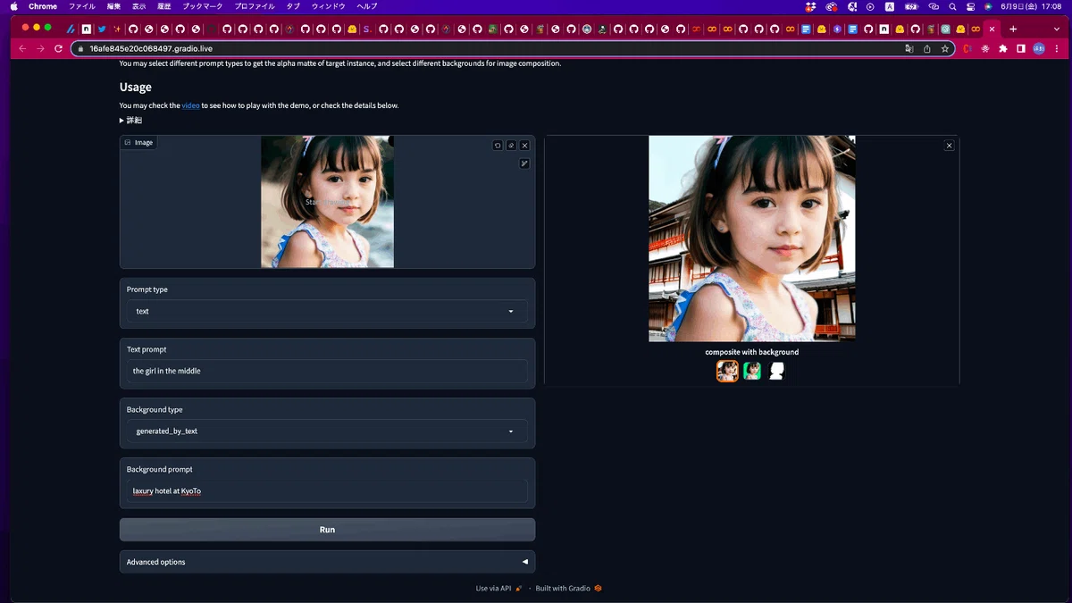The image size is (1072, 603).
Task: Select the white alpha matte thumbnail
Action: [777, 371]
